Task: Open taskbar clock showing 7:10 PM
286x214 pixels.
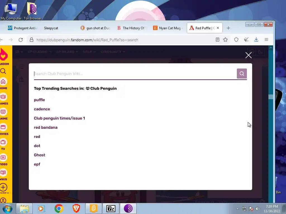Action: click(x=272, y=209)
